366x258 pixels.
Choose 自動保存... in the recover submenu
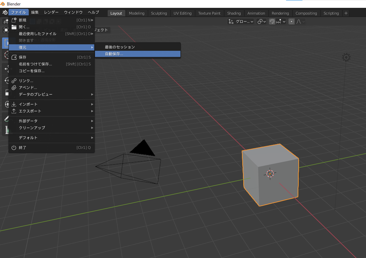point(138,54)
